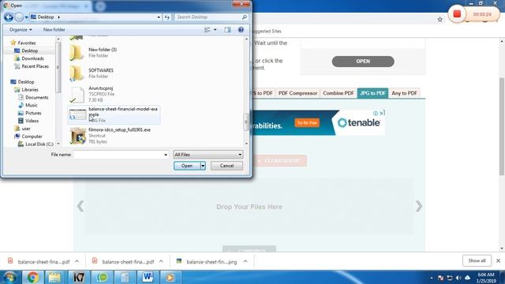The width and height of the screenshot is (505, 284).
Task: Click the search magnifier in Search Desktop box
Action: (244, 17)
